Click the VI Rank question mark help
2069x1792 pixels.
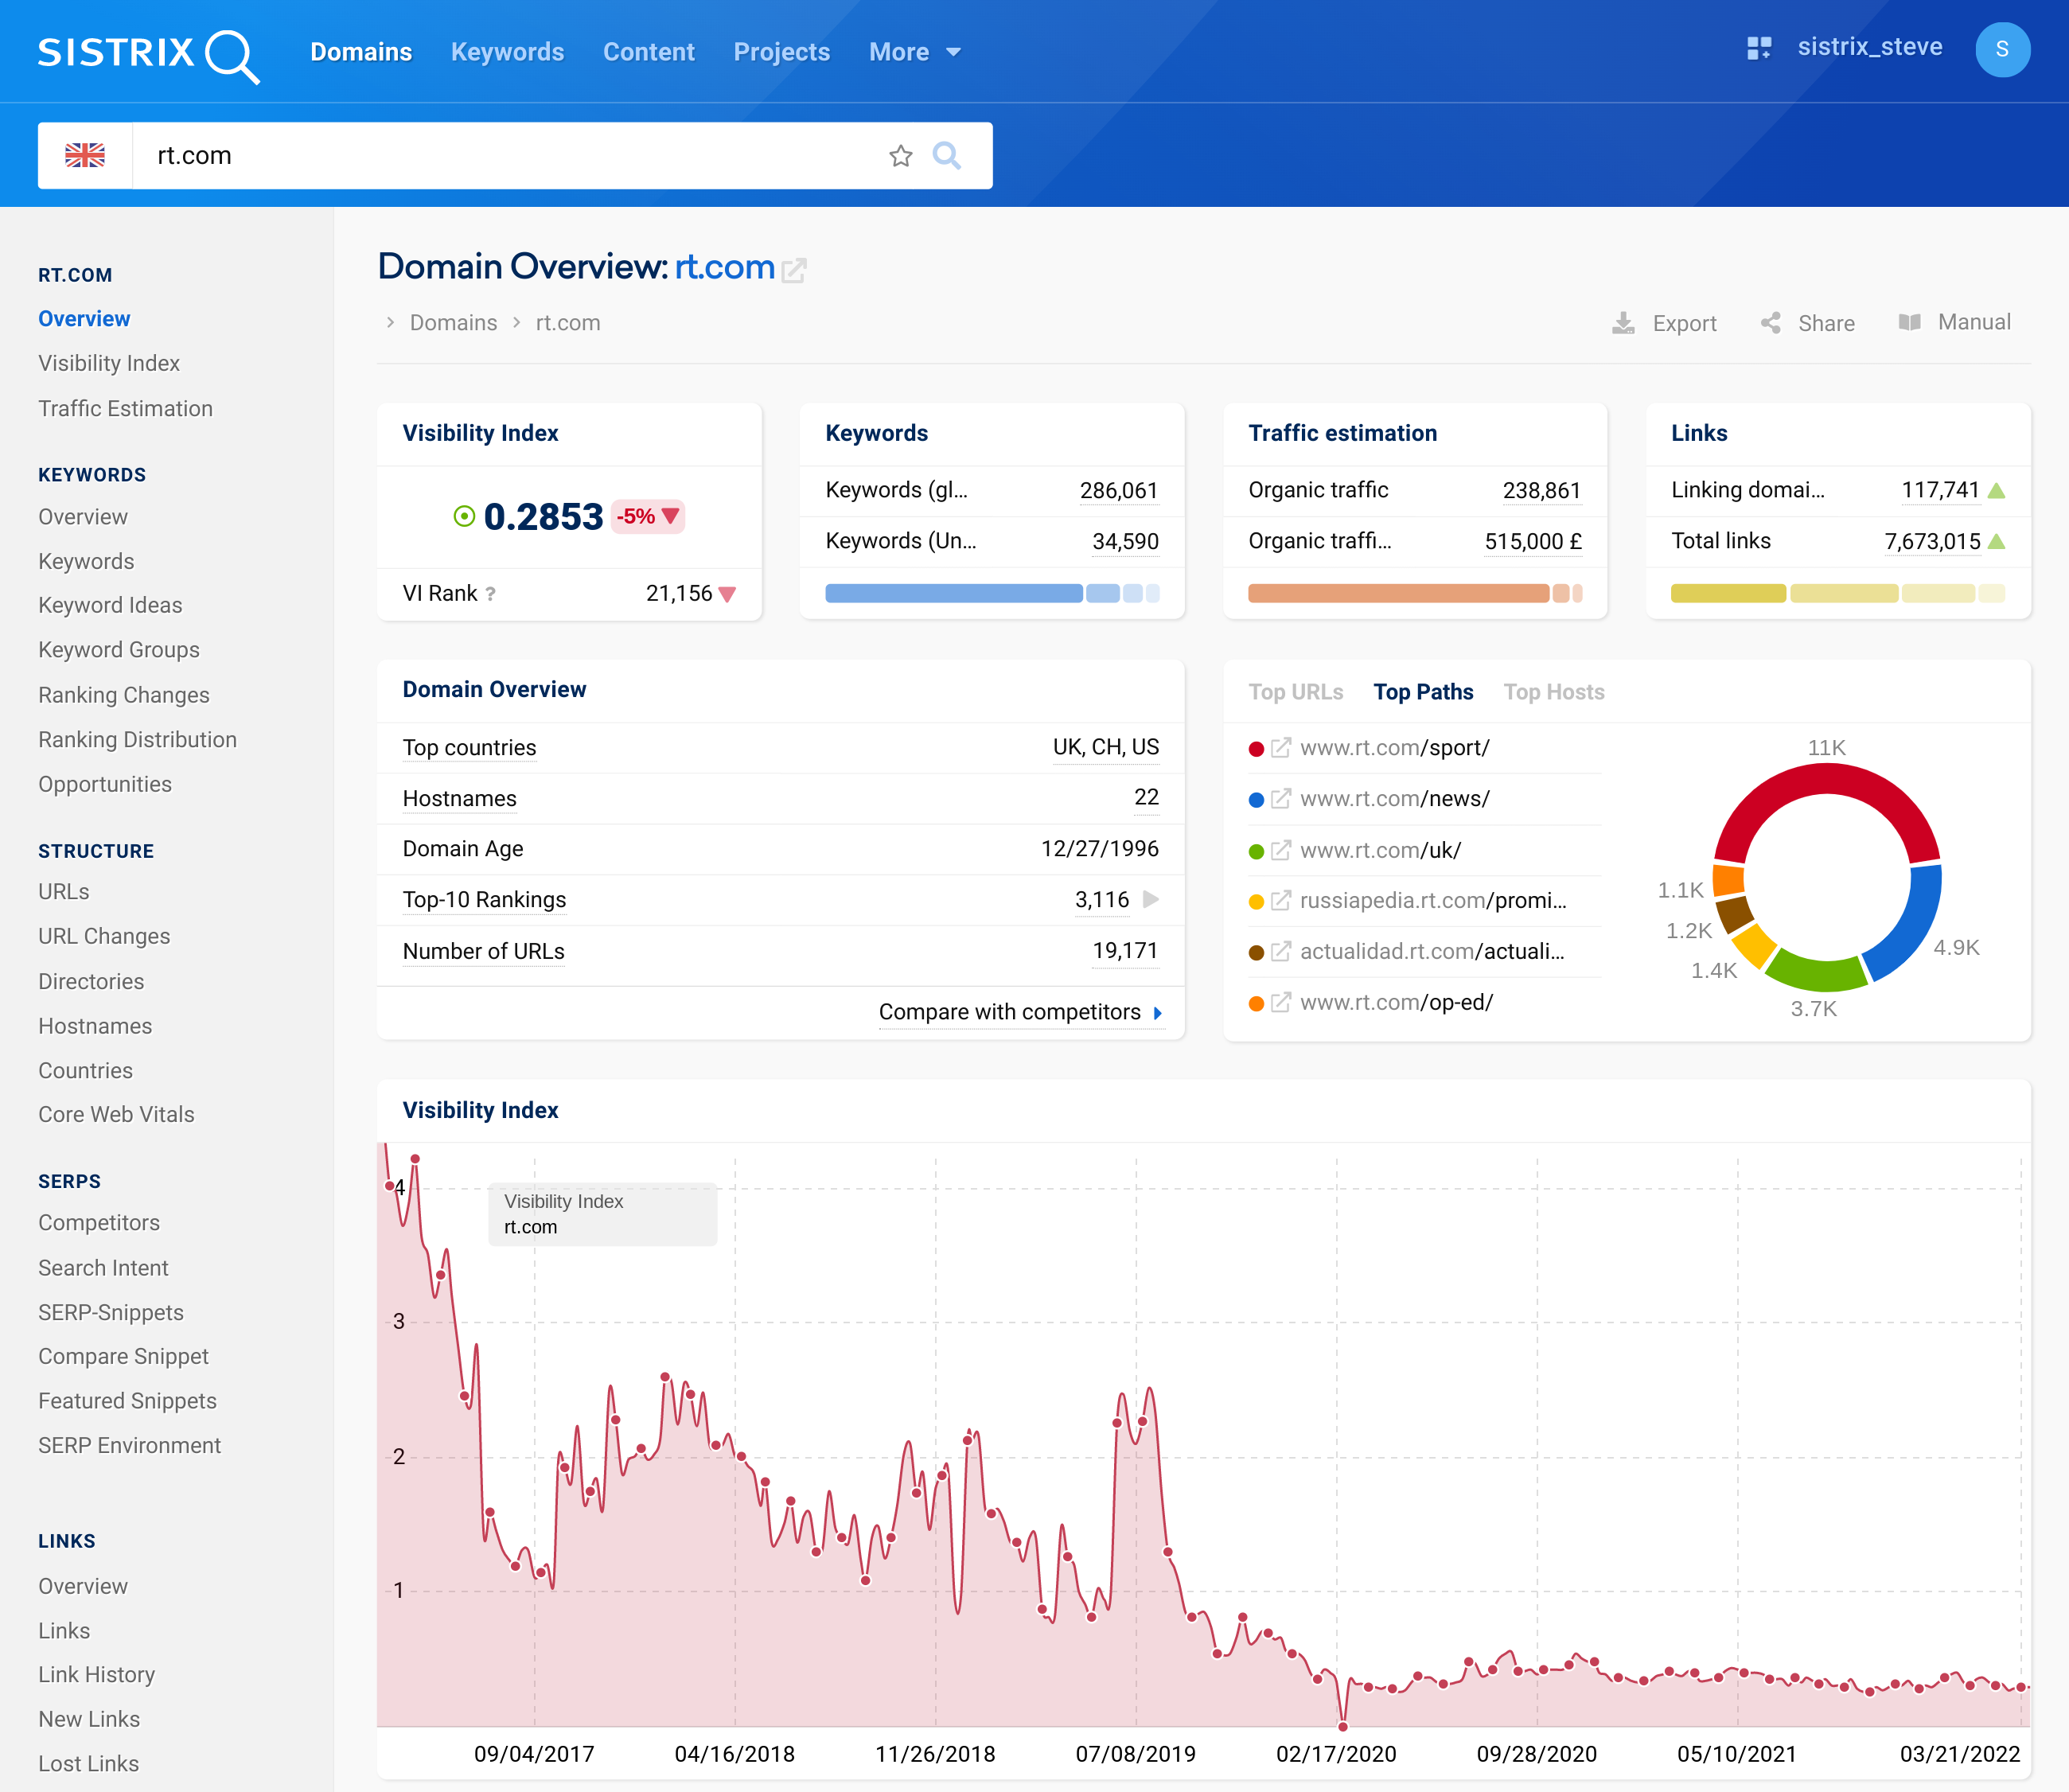[x=490, y=594]
